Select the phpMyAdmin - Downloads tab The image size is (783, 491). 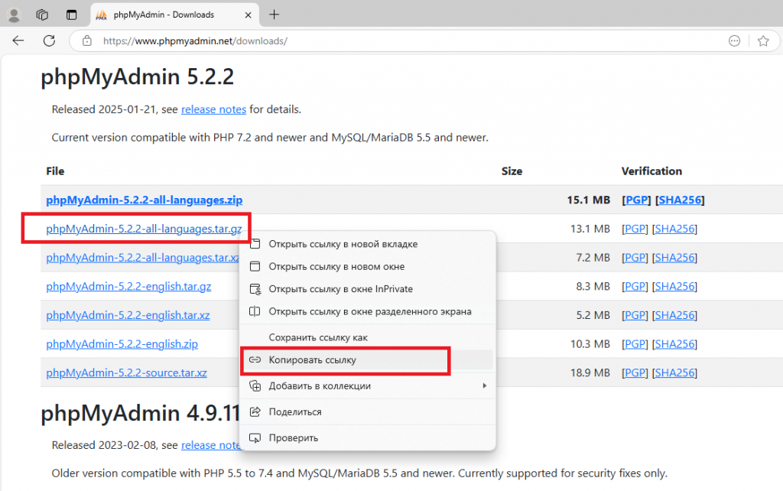pyautogui.click(x=175, y=15)
